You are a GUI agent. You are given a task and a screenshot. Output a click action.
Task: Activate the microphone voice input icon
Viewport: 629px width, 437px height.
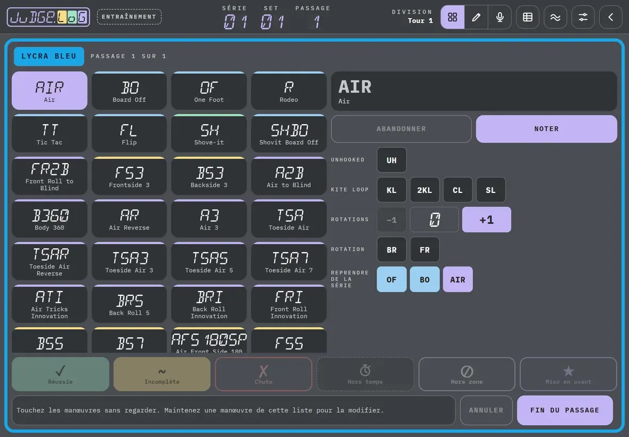[500, 17]
